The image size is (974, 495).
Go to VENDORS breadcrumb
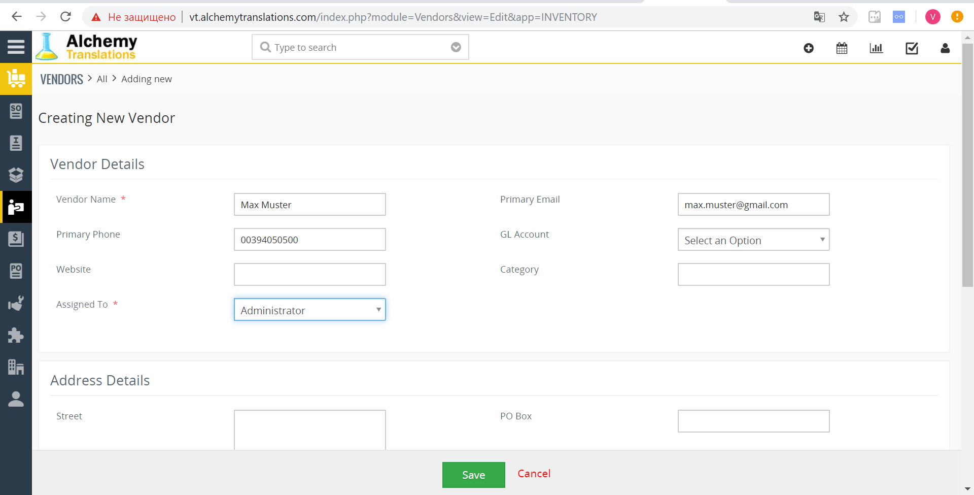pos(61,79)
